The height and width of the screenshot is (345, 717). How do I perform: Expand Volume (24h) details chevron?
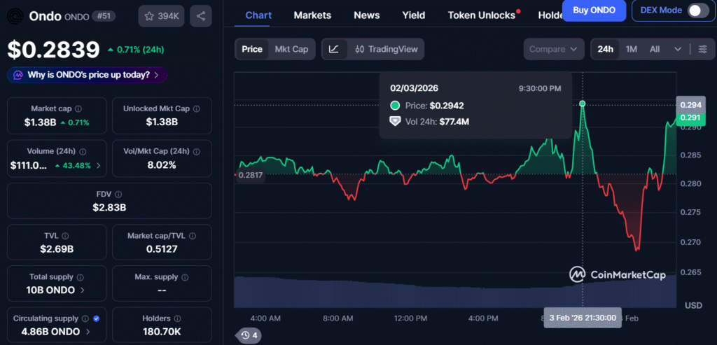pyautogui.click(x=98, y=165)
